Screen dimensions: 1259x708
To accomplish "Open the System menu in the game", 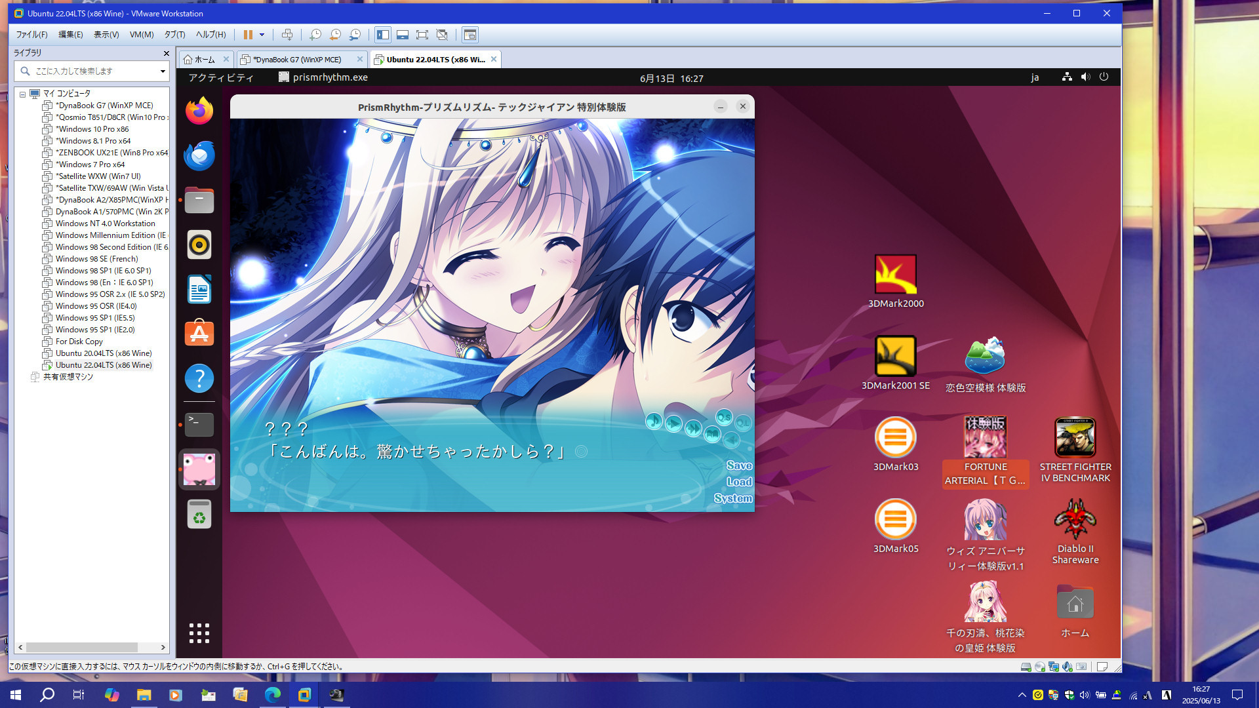I will click(x=733, y=498).
